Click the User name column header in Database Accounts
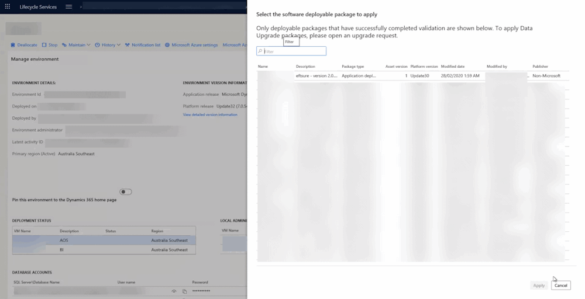 [x=126, y=282]
